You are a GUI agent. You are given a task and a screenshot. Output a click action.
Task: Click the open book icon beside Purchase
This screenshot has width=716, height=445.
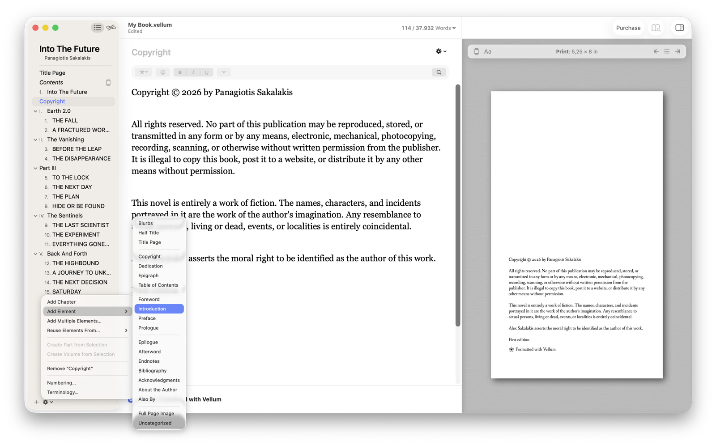pos(656,28)
